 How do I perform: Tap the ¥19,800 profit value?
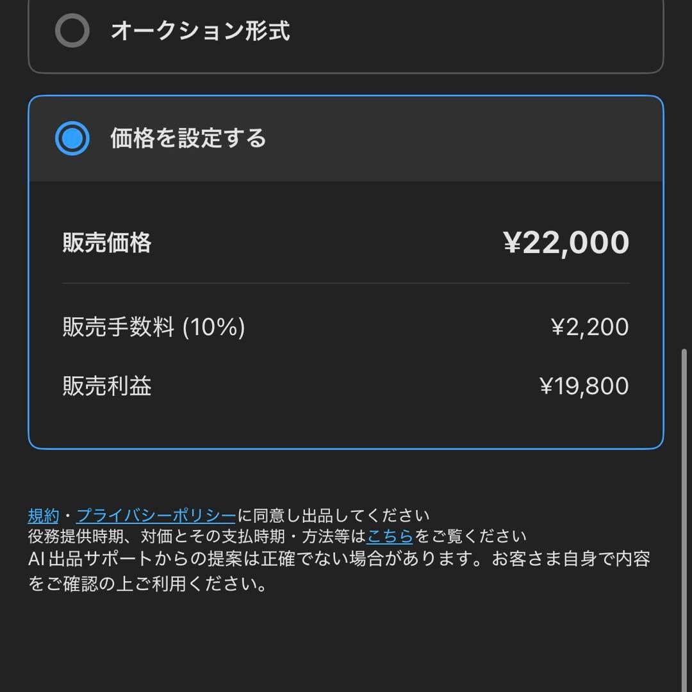584,386
